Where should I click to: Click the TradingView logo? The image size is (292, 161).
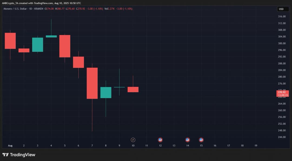[19, 155]
